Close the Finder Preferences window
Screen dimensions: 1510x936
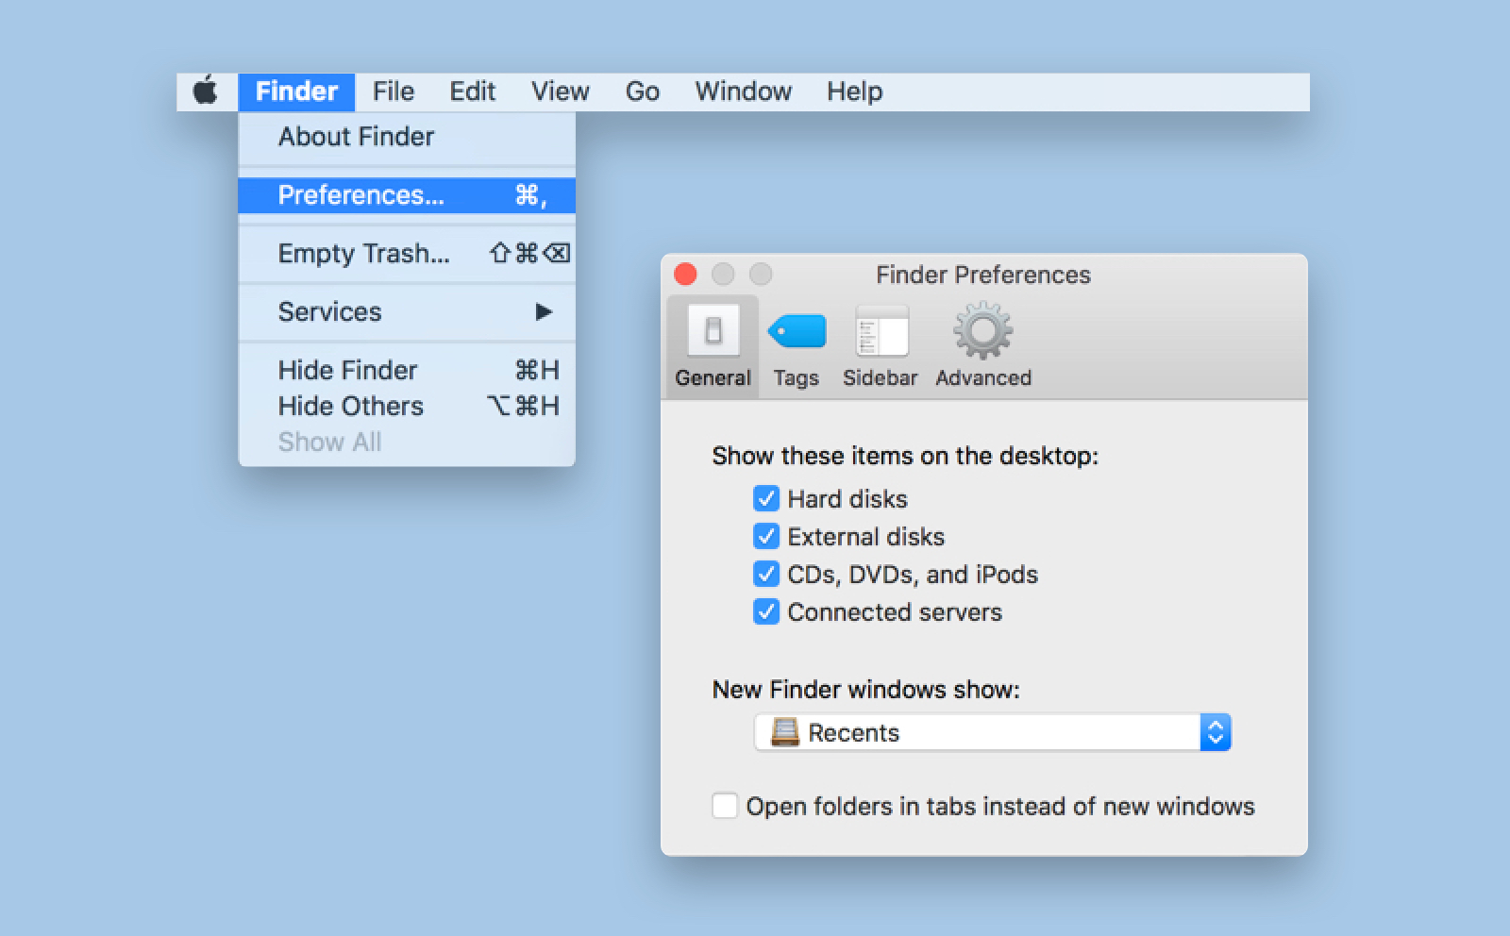[685, 275]
